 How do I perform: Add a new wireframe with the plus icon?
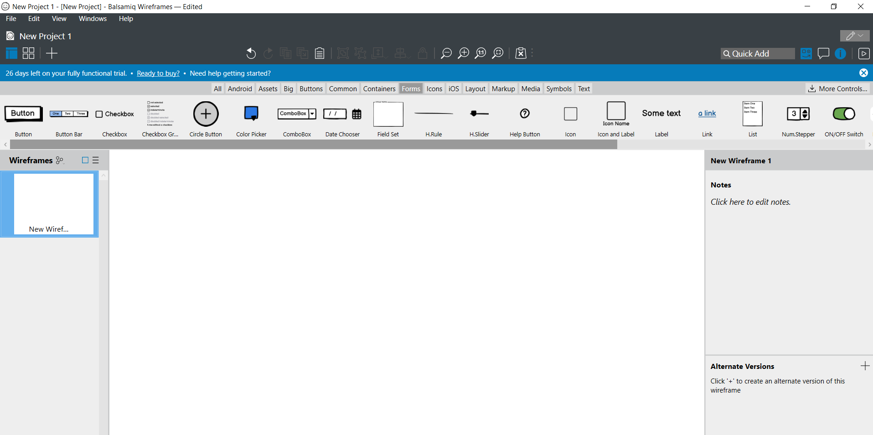coord(52,53)
